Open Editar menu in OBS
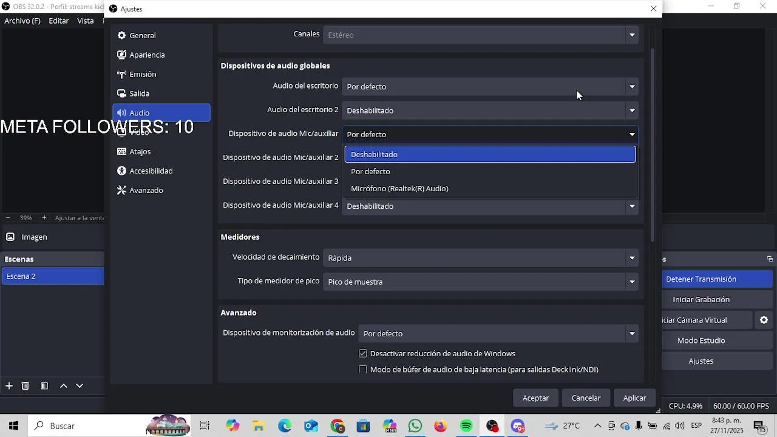777x437 pixels. (x=59, y=21)
